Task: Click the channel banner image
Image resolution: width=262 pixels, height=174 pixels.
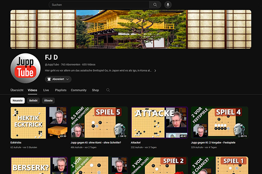Action: click(x=131, y=29)
